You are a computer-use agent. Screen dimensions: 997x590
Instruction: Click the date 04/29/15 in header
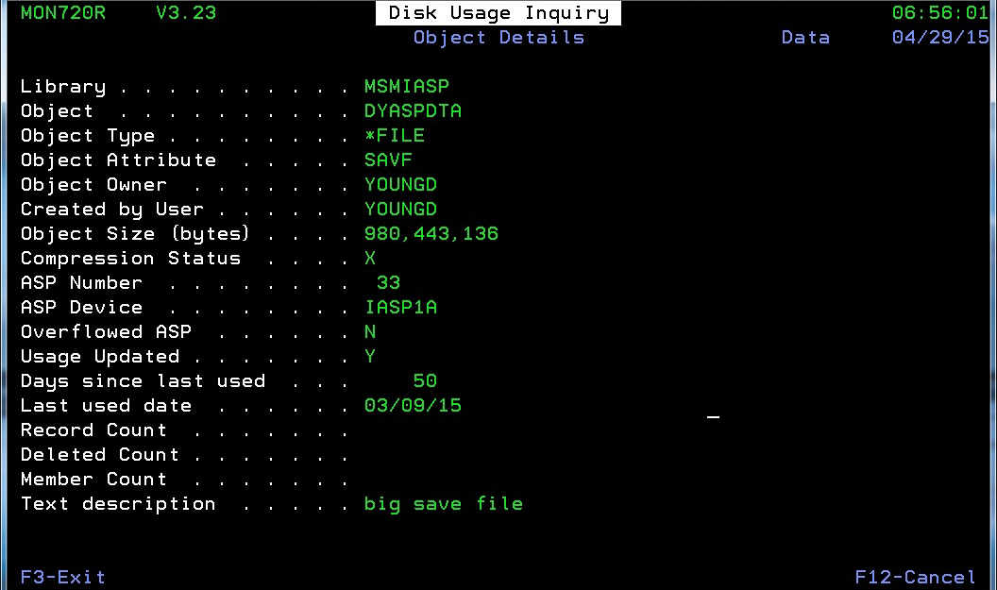coord(940,38)
